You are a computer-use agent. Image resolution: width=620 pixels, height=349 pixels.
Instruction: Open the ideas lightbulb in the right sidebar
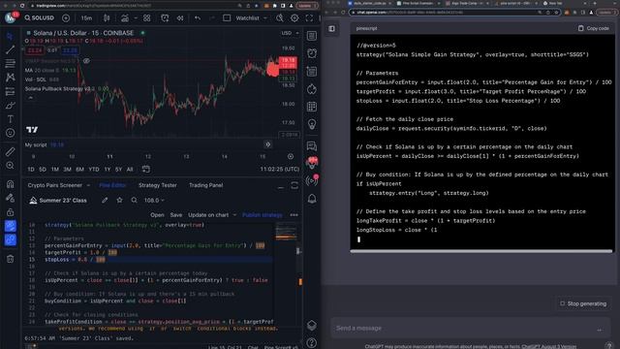point(312,124)
